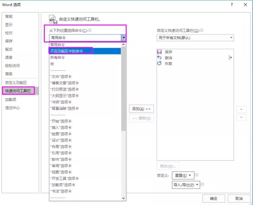Click the Undo arrow icon in the list
This screenshot has width=253, height=205.
pyautogui.click(x=160, y=57)
